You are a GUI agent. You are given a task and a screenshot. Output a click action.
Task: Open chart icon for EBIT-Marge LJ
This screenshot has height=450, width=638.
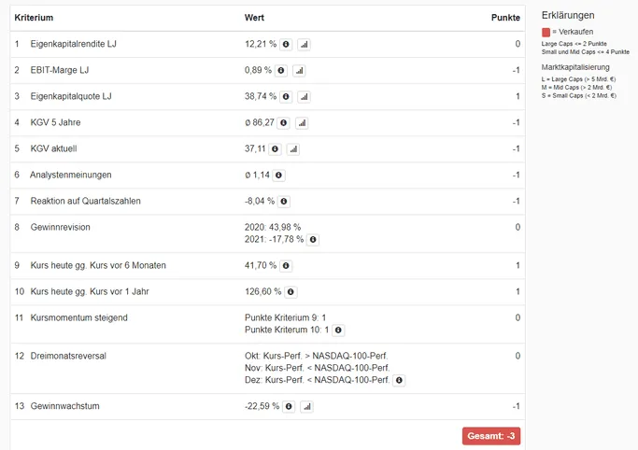pos(299,70)
